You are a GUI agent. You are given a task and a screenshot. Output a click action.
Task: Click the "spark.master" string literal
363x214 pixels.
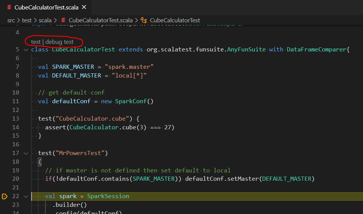tap(129, 67)
